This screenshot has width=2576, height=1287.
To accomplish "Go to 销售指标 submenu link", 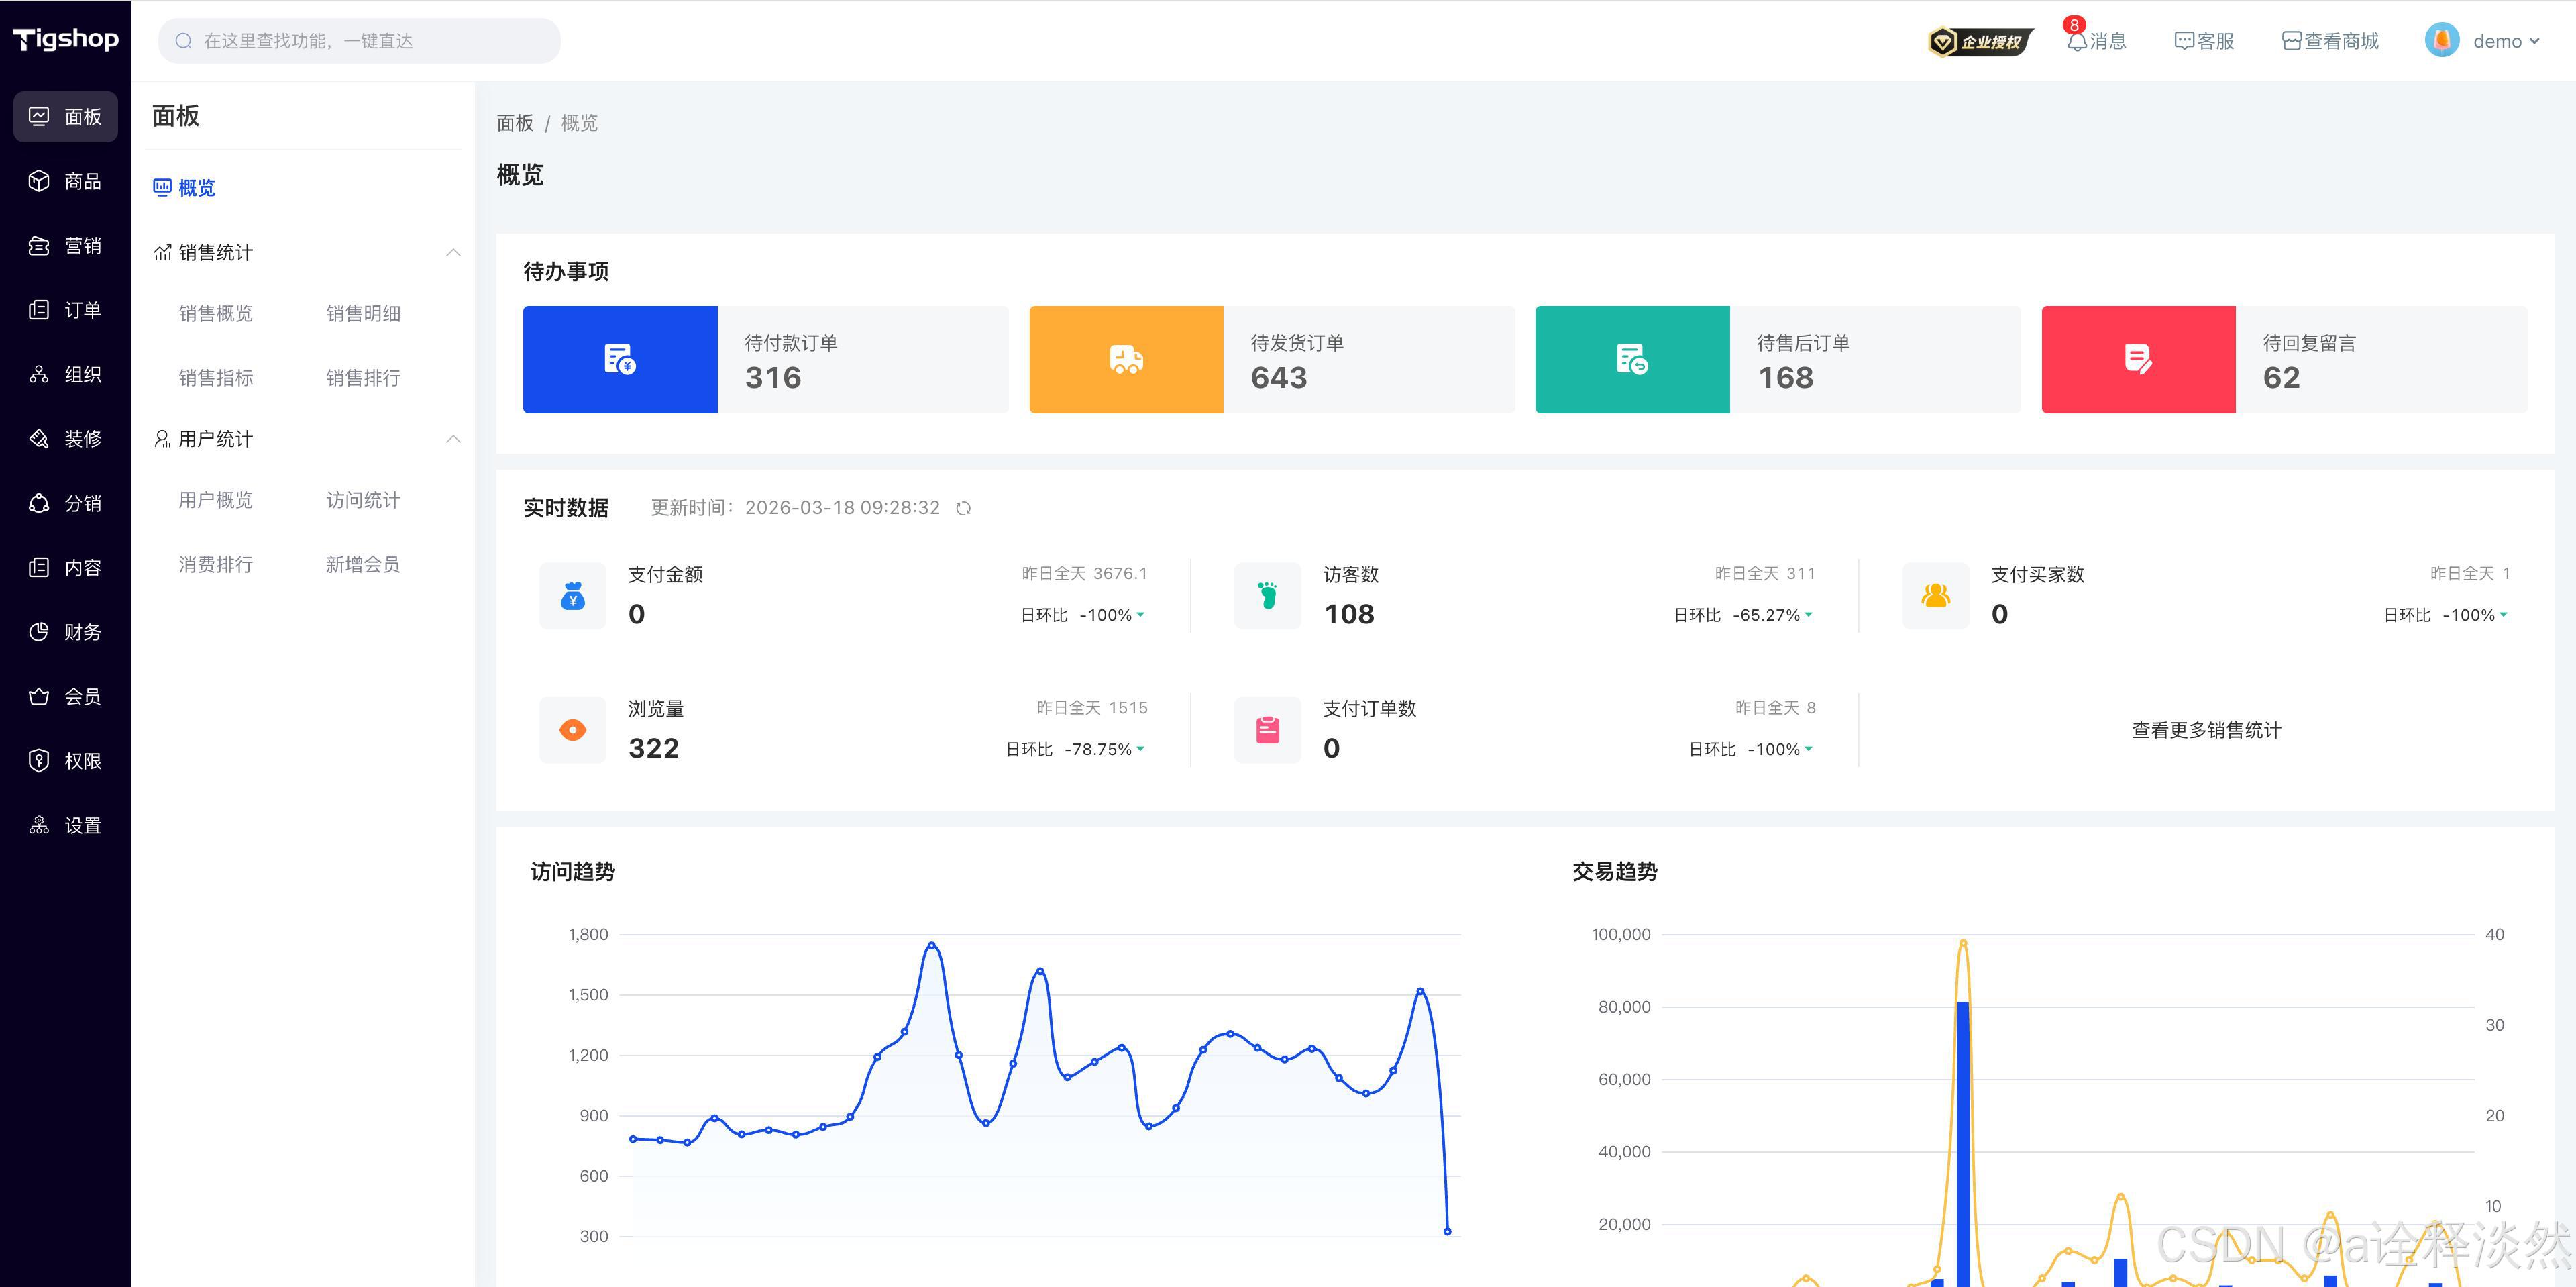I will 216,378.
